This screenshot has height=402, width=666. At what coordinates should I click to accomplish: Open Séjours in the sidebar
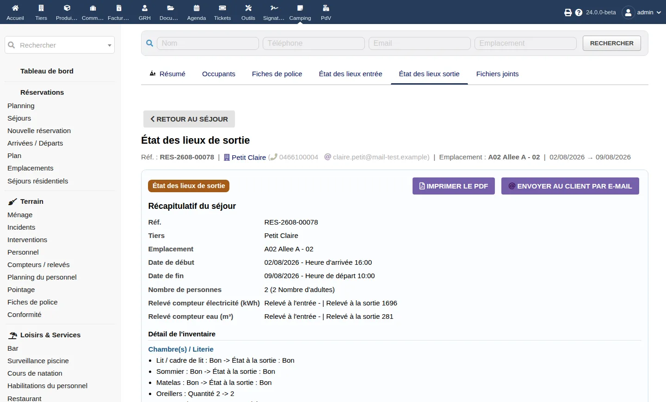click(19, 118)
